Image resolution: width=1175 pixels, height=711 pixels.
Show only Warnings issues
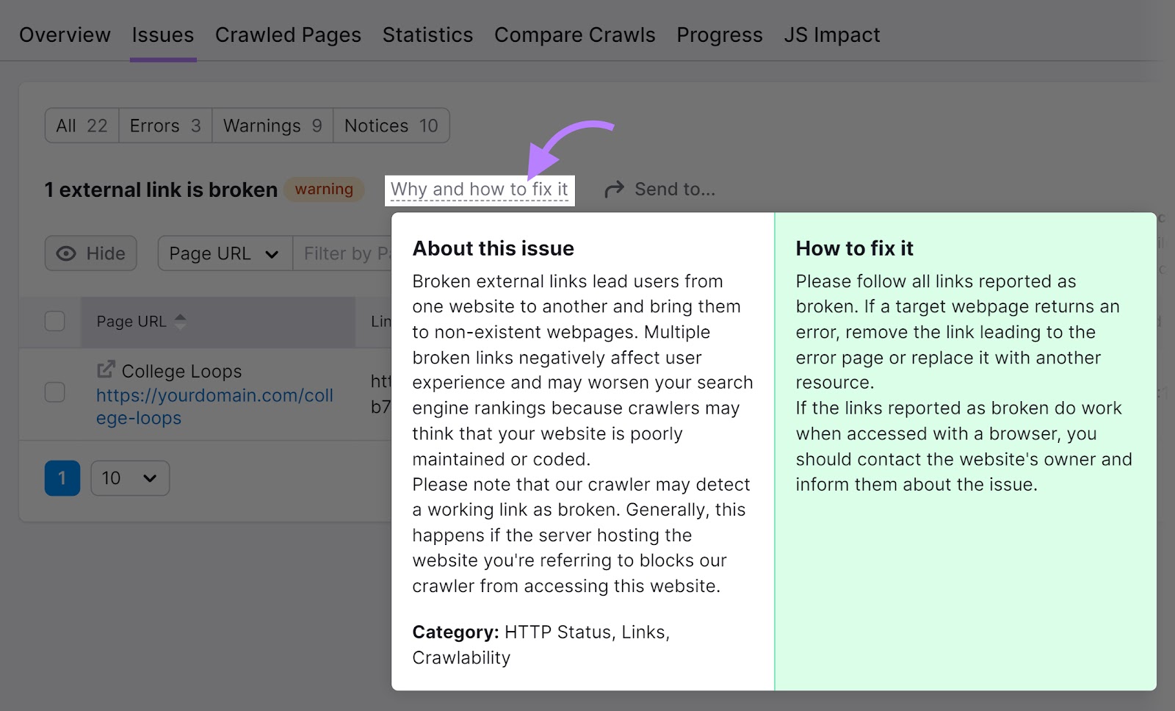(271, 125)
